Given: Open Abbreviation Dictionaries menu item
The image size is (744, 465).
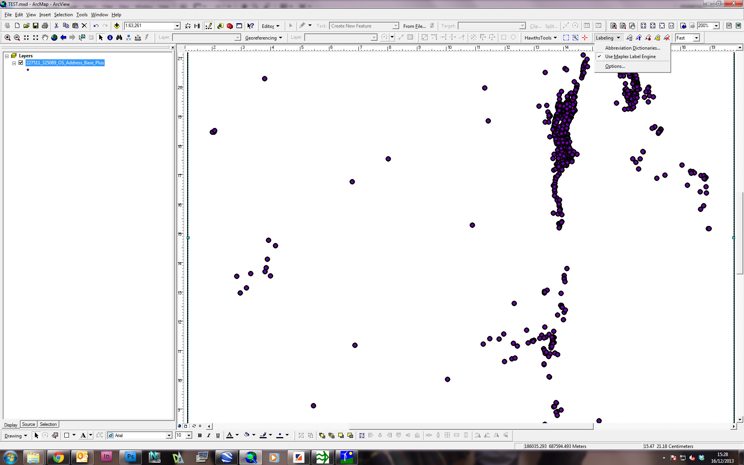Looking at the screenshot, I should [632, 48].
